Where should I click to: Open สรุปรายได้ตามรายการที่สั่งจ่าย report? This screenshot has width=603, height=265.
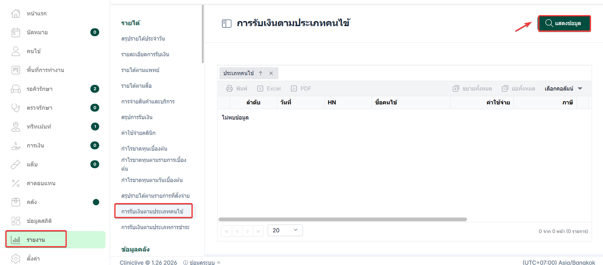[155, 196]
